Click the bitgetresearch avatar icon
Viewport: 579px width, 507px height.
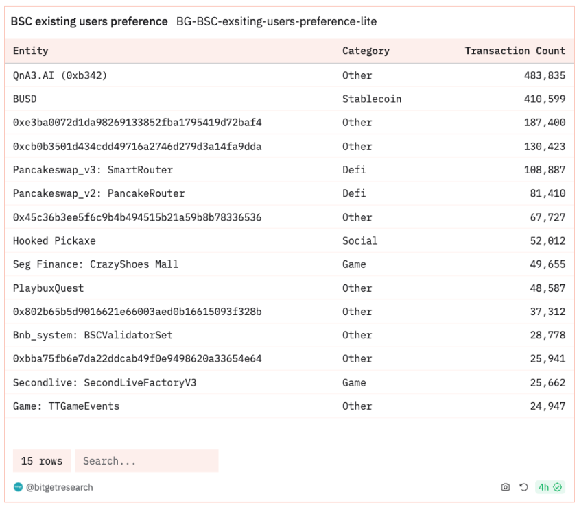click(x=18, y=487)
